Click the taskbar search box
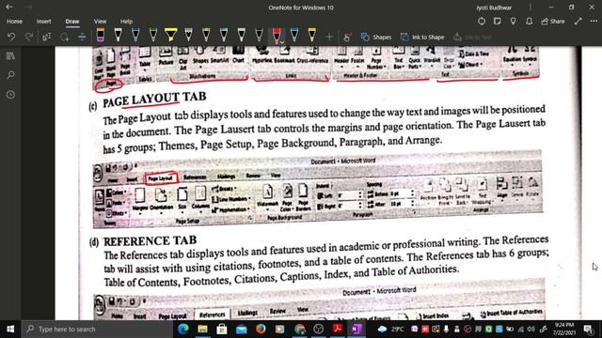 coord(96,330)
